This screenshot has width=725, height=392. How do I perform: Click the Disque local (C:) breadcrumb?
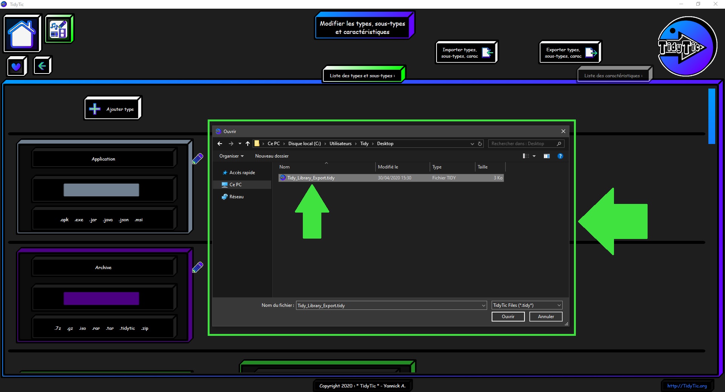pos(304,144)
